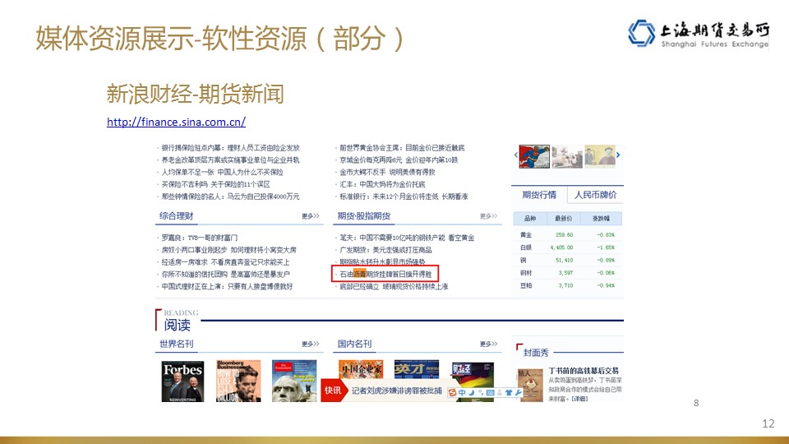Click 更多>> next to 期货·股指期货
Screen dimensions: 789x444
[x=488, y=216]
